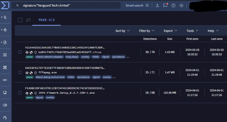Open the Help dropdown
227x122 pixels.
tap(213, 31)
